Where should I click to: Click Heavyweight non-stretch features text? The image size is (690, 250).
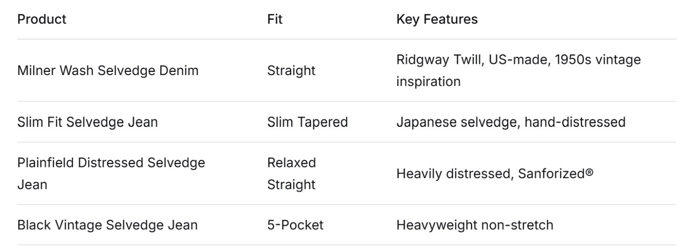tap(475, 225)
